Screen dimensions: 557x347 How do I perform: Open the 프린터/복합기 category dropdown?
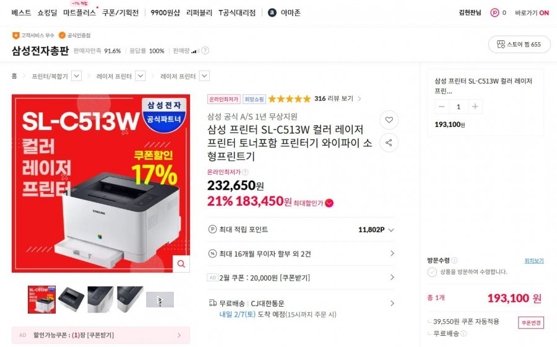(77, 76)
